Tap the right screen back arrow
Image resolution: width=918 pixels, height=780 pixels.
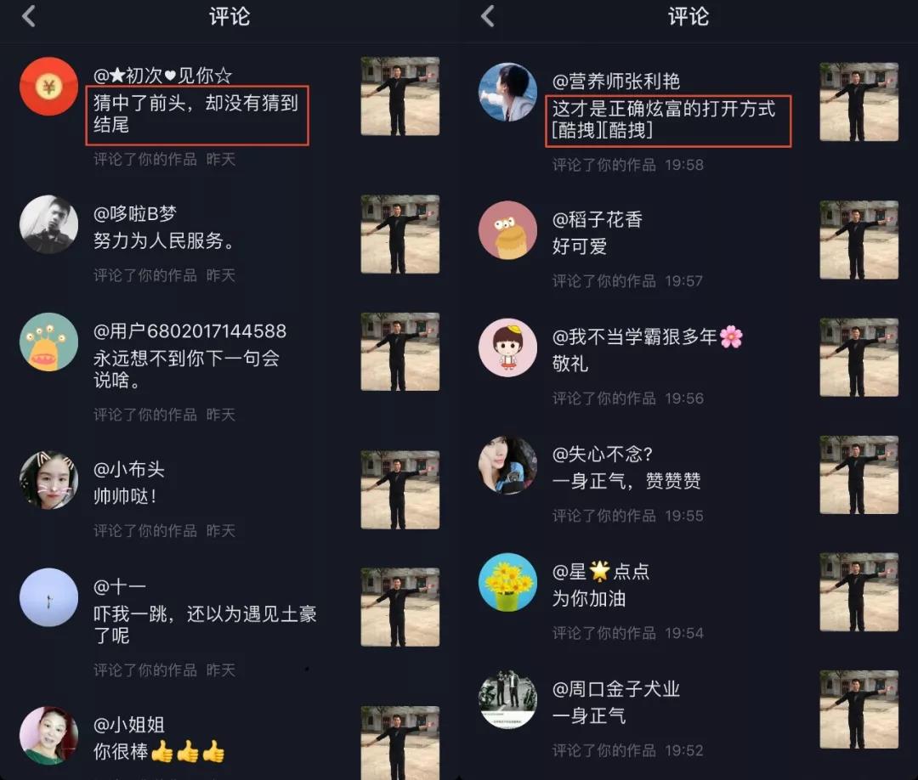tap(488, 16)
